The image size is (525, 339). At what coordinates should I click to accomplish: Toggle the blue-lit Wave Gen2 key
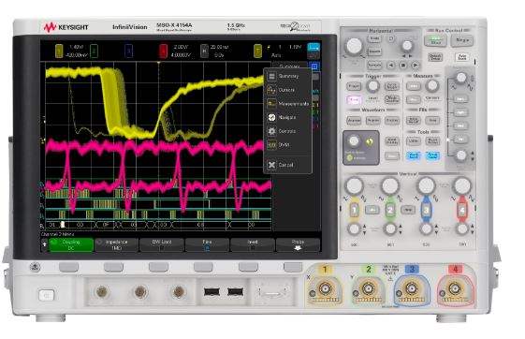coord(432,155)
